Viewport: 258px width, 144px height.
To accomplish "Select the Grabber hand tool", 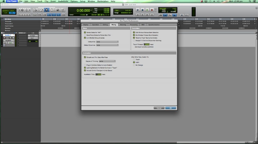I will pos(52,10).
